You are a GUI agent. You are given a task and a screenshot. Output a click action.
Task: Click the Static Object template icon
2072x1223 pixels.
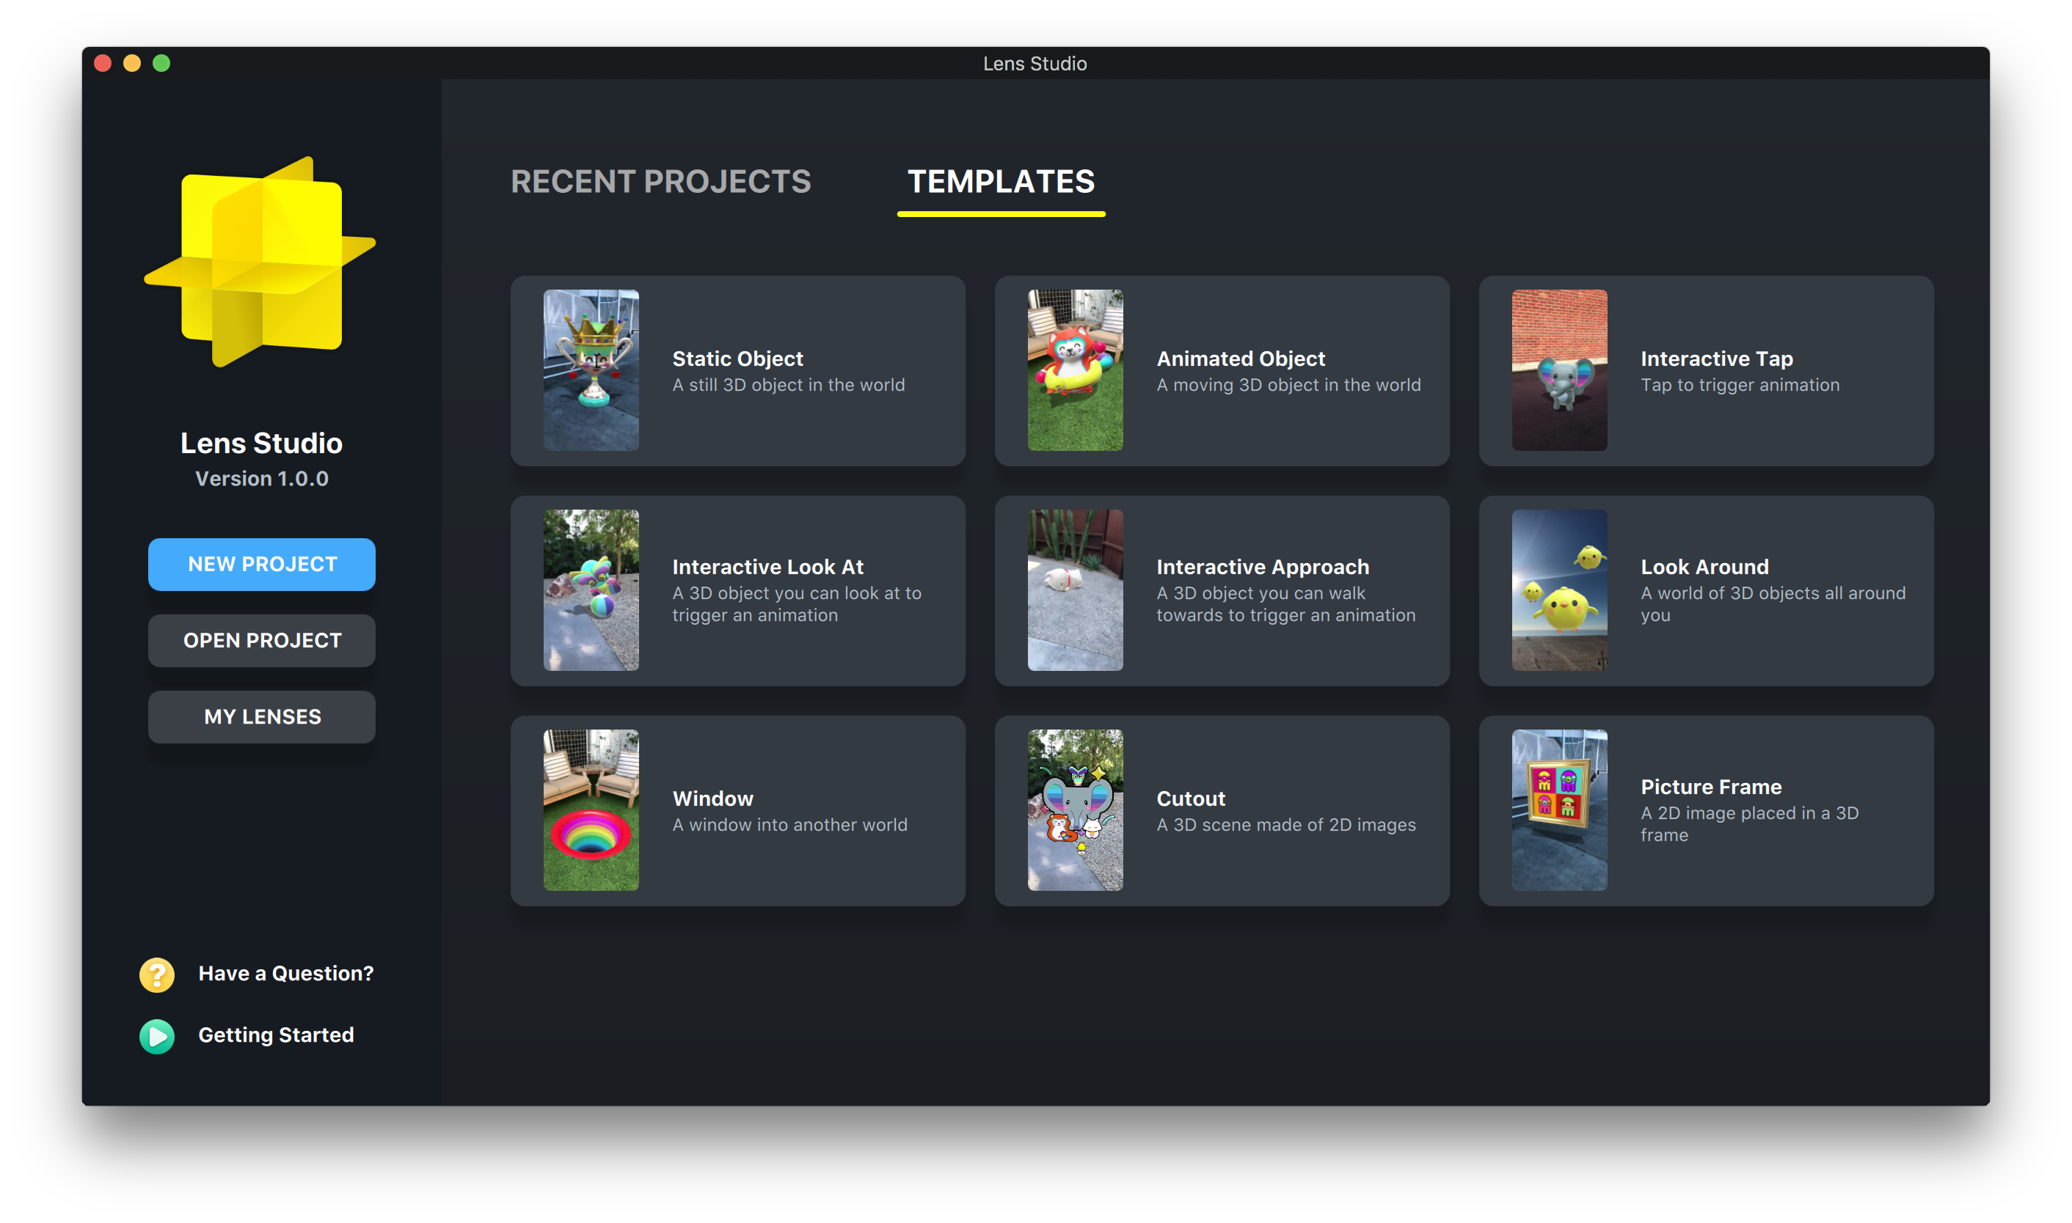pos(590,370)
